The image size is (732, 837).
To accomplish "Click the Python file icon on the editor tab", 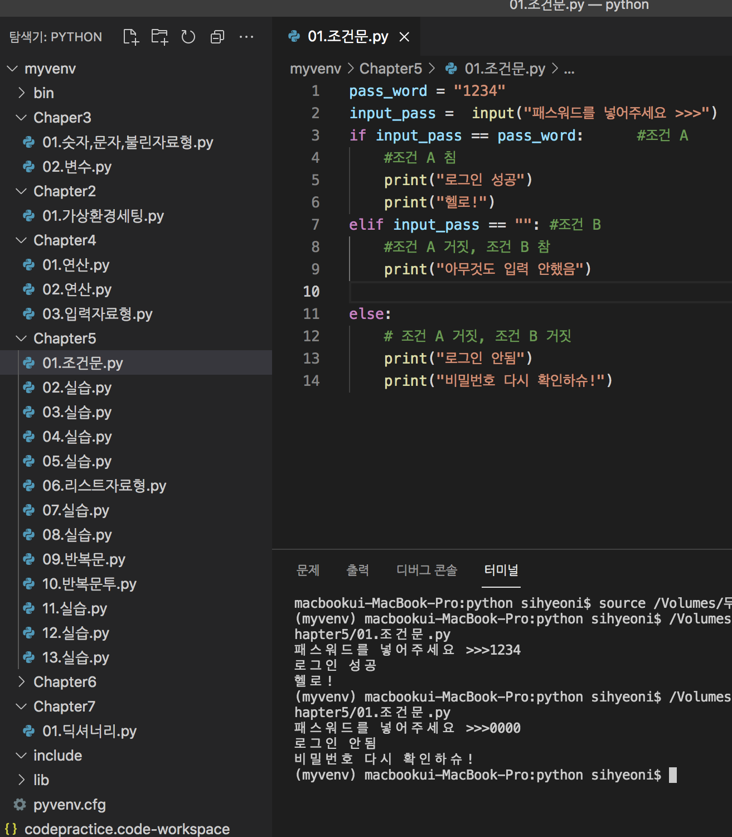I will (294, 37).
